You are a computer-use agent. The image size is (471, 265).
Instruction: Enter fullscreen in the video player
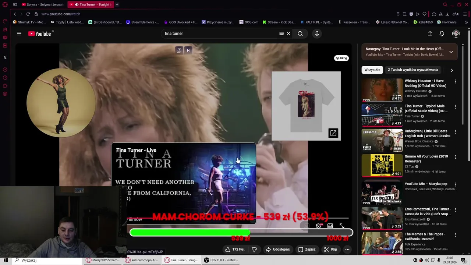342,226
